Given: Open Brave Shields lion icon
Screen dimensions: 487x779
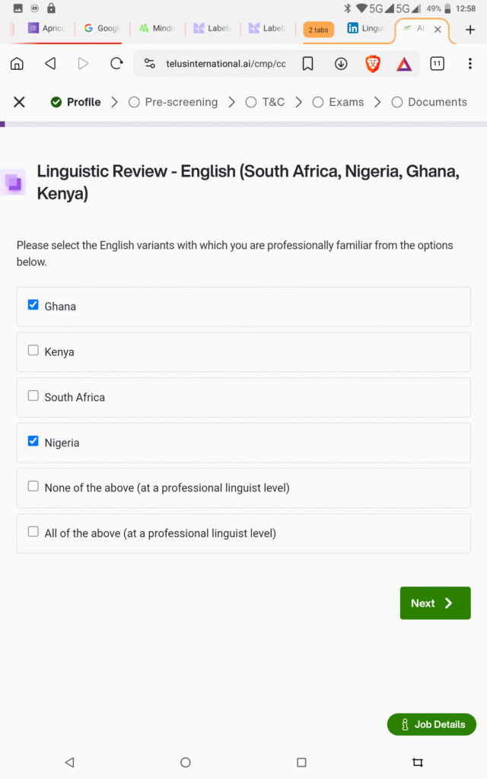Looking at the screenshot, I should (373, 64).
